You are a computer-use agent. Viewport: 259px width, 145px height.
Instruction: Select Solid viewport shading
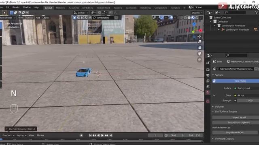point(189,18)
